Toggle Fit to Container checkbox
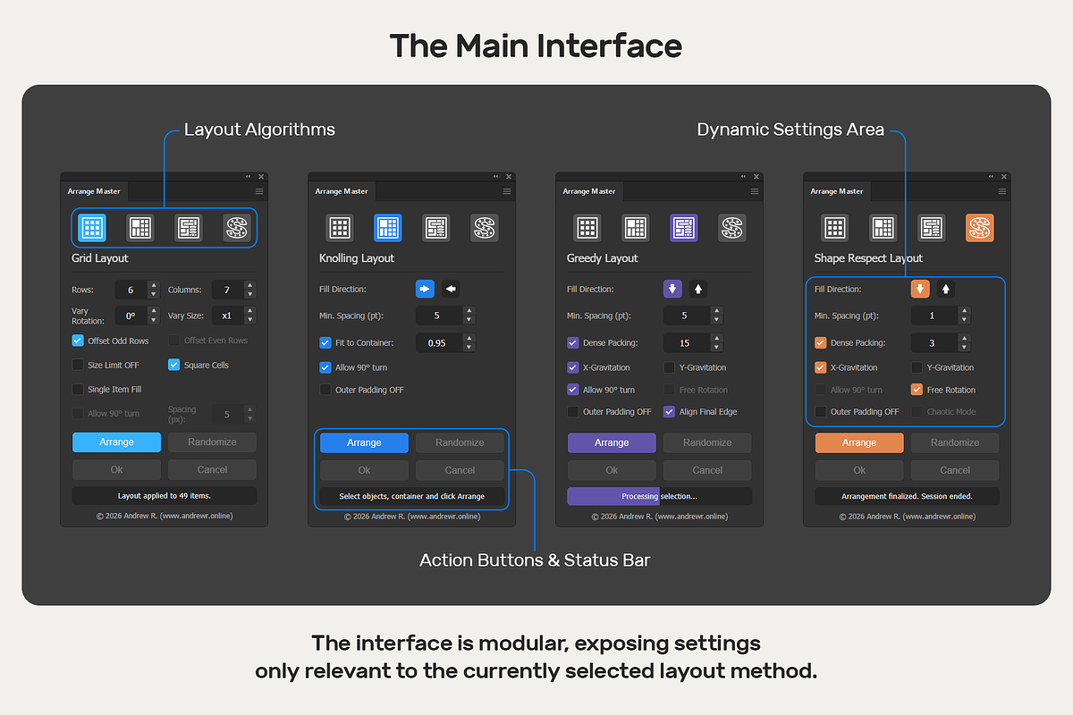Viewport: 1073px width, 715px height. [x=325, y=342]
